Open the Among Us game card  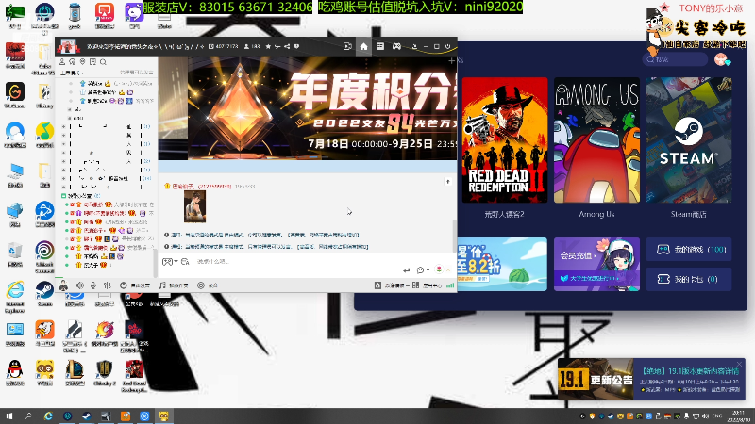596,139
